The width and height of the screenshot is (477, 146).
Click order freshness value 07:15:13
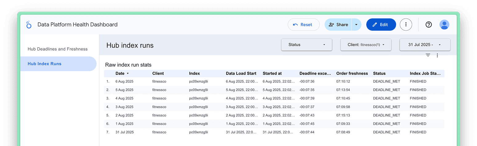pos(343,115)
